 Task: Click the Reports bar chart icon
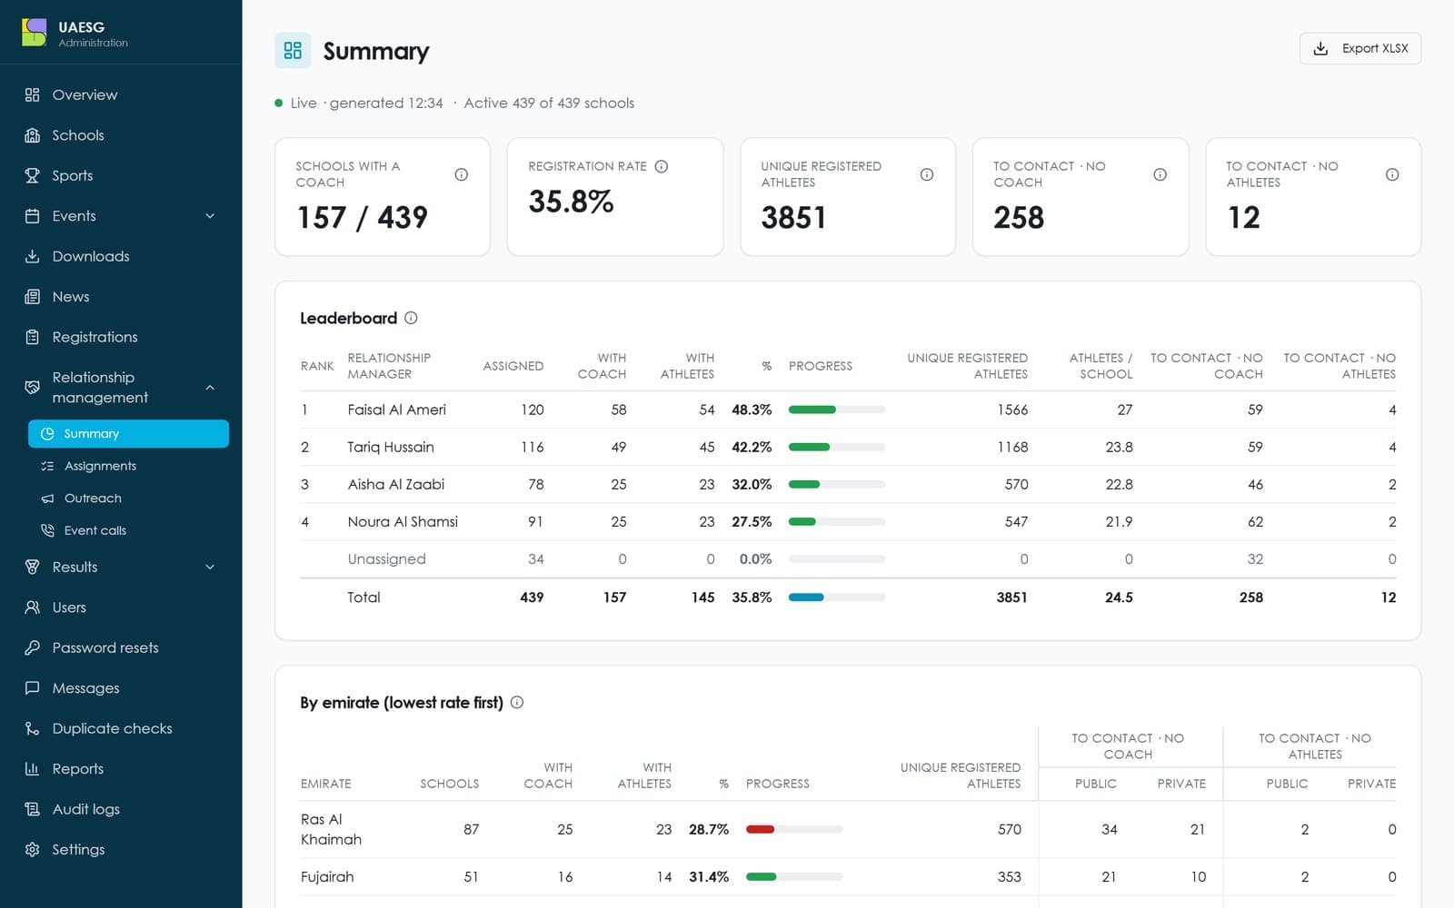(x=33, y=769)
